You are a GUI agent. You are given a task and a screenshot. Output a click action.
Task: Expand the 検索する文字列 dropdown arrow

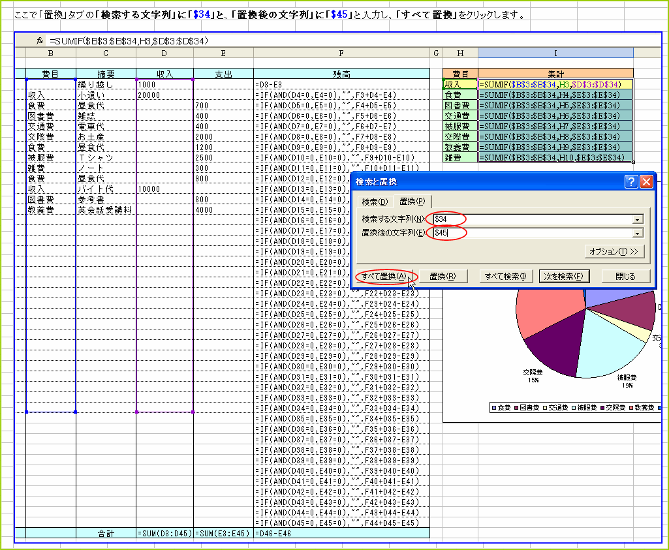[x=638, y=220]
